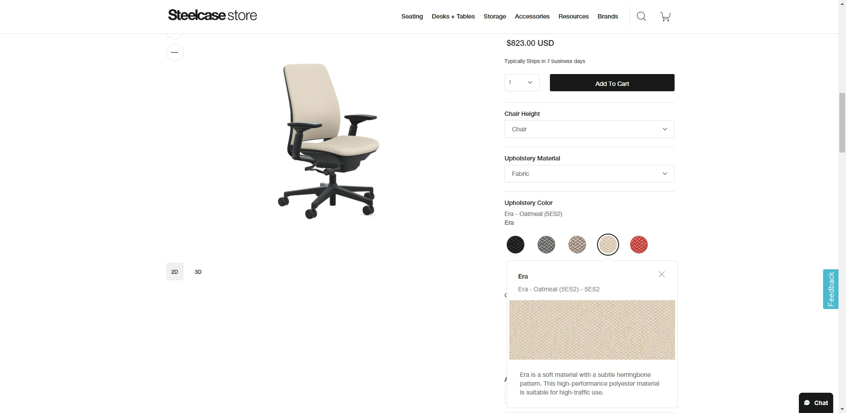Open the Feedback side tab
Image resolution: width=846 pixels, height=413 pixels.
click(831, 289)
